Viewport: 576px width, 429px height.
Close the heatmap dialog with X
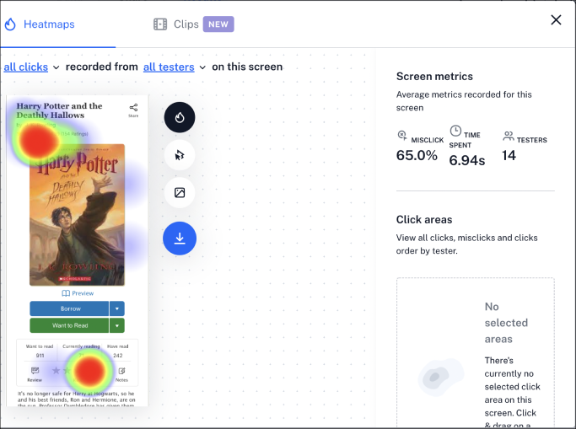click(x=556, y=20)
